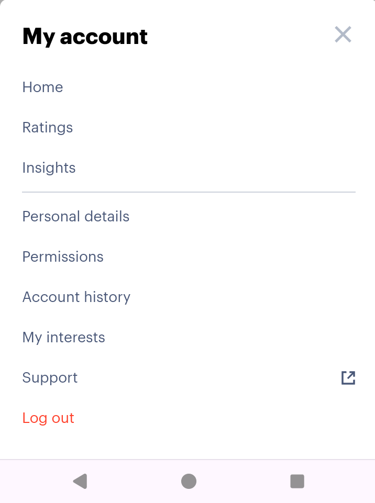The image size is (375, 503).
Task: Tap the Android back triangle icon
Action: (x=80, y=481)
